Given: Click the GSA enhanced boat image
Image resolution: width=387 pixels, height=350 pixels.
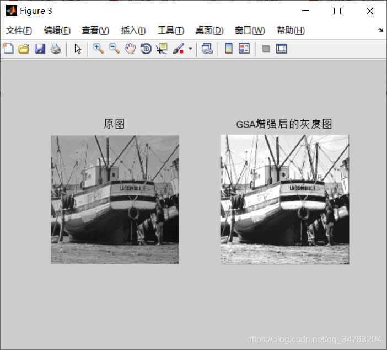Looking at the screenshot, I should pyautogui.click(x=284, y=199).
